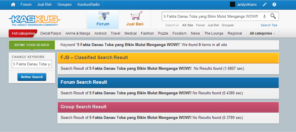Open Anime & Manga category
The width and height of the screenshot is (296, 132).
coord(78,33)
